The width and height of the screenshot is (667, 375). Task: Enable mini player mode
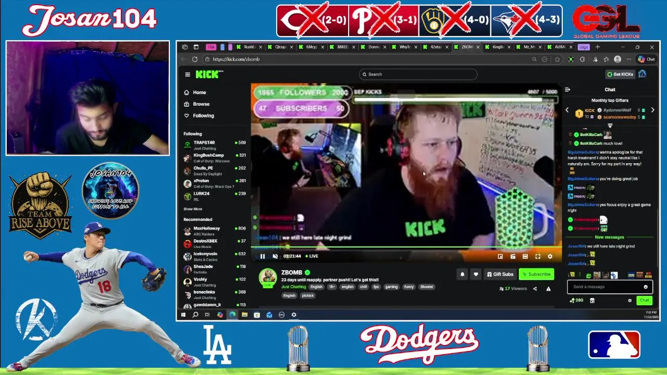500,256
